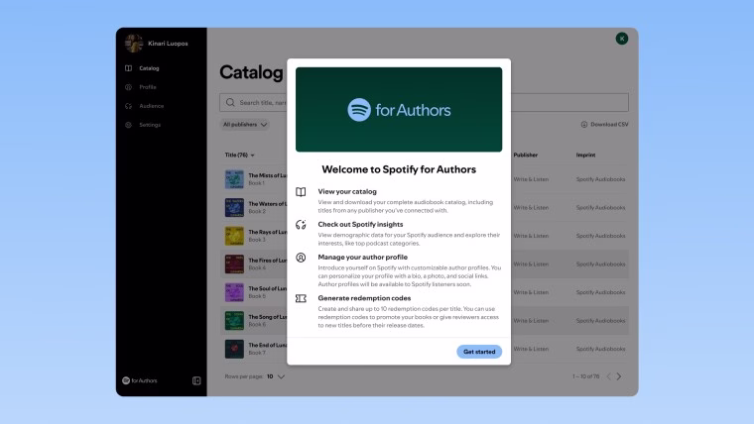Click "1 – 10 of 76" pagination text
This screenshot has height=424, width=754.
pyautogui.click(x=585, y=376)
